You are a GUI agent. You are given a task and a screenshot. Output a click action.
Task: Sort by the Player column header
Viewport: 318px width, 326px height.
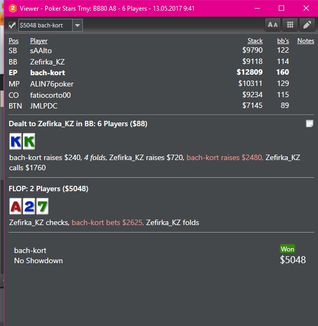[x=39, y=41]
